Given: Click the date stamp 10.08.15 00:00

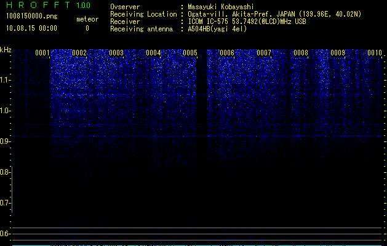Looking at the screenshot, I should [x=31, y=28].
